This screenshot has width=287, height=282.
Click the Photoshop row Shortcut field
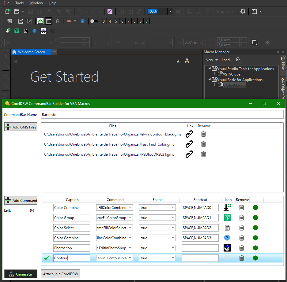coord(200,248)
